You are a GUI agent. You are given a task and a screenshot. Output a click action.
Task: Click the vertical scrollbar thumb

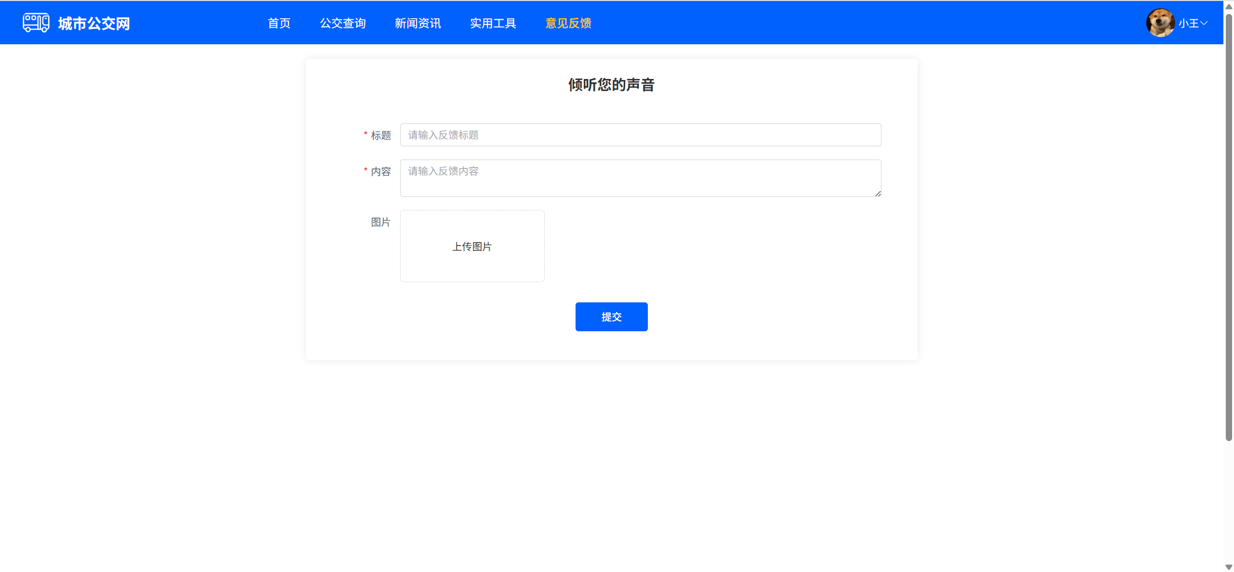pos(1229,226)
